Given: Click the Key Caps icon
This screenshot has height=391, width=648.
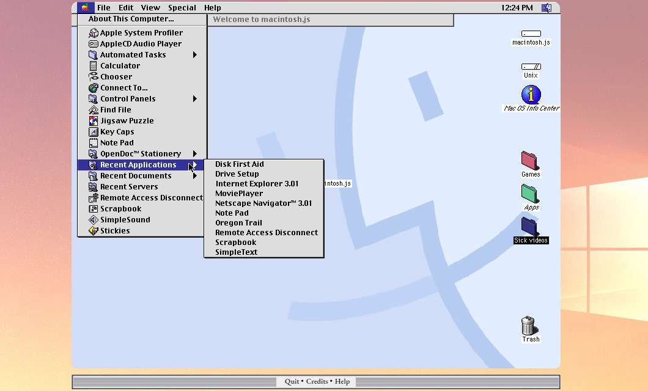Looking at the screenshot, I should [x=94, y=132].
